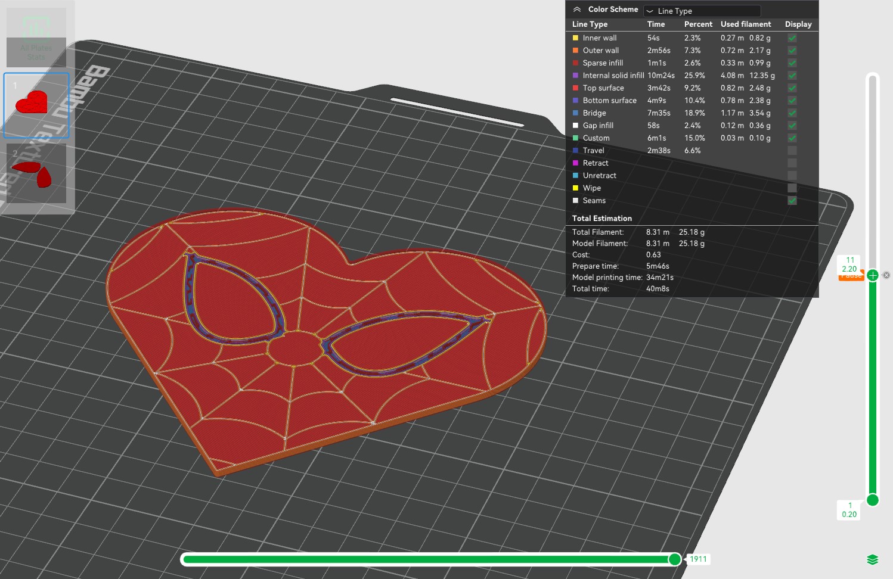
Task: Click the horizontal move slider handle
Action: [675, 559]
